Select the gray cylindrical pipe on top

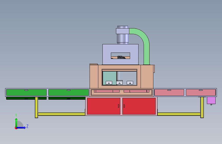click(123, 38)
